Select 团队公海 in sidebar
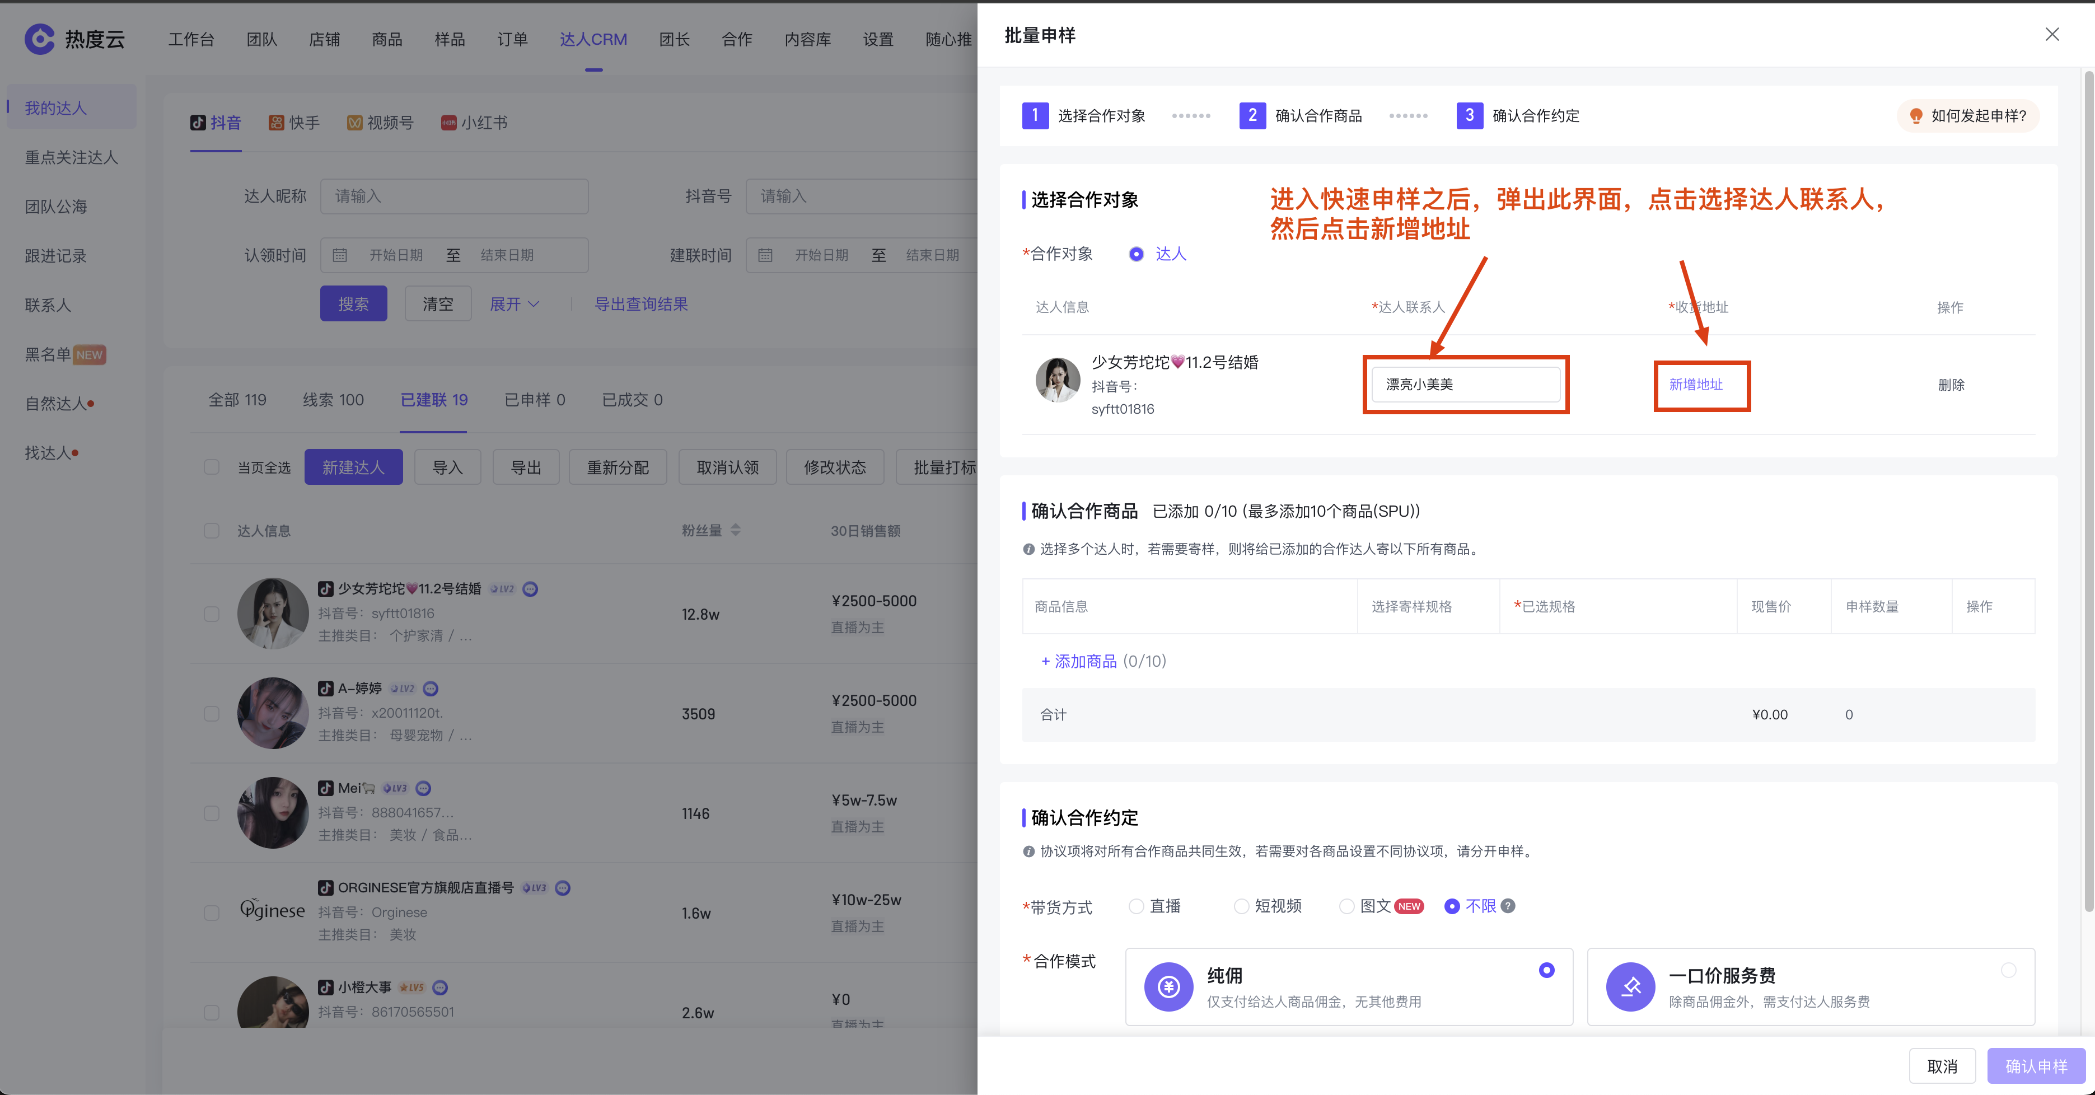Screen dimensions: 2095x1095 point(56,207)
